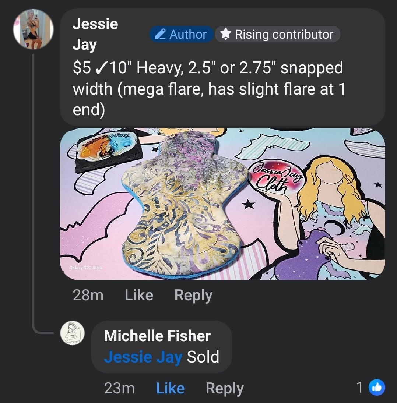Open the cloth pad photo attachment

(x=222, y=204)
